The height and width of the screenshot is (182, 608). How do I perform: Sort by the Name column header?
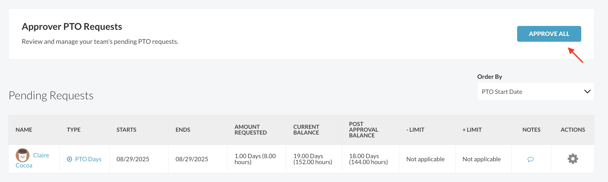24,130
